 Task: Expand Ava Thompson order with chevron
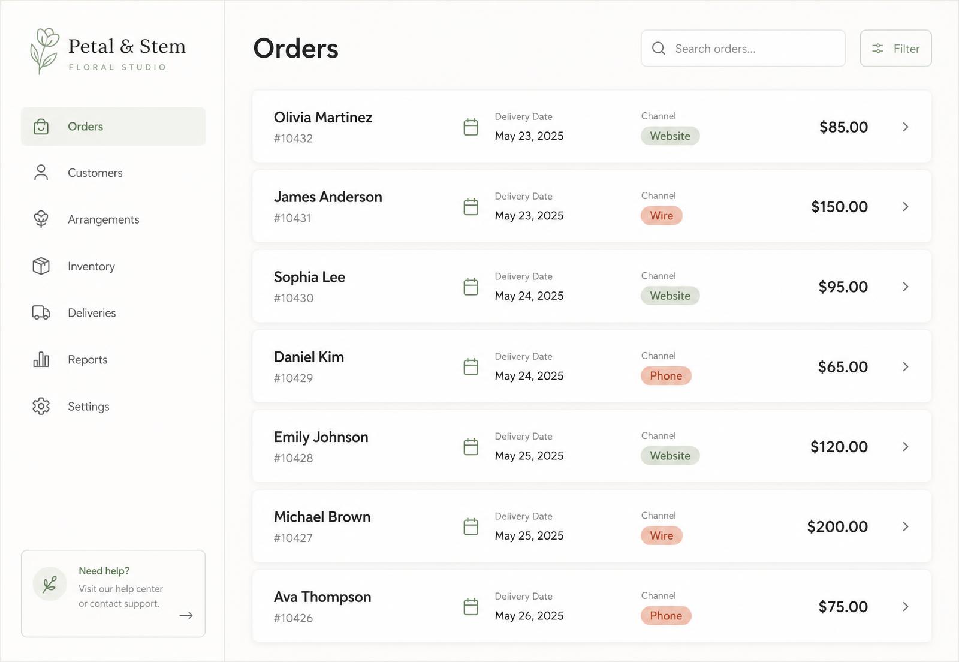(x=905, y=606)
